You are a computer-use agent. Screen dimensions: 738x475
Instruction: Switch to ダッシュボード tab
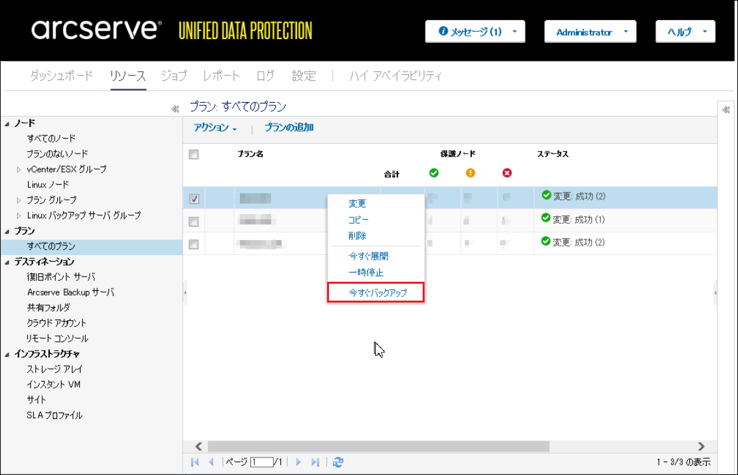tap(61, 75)
